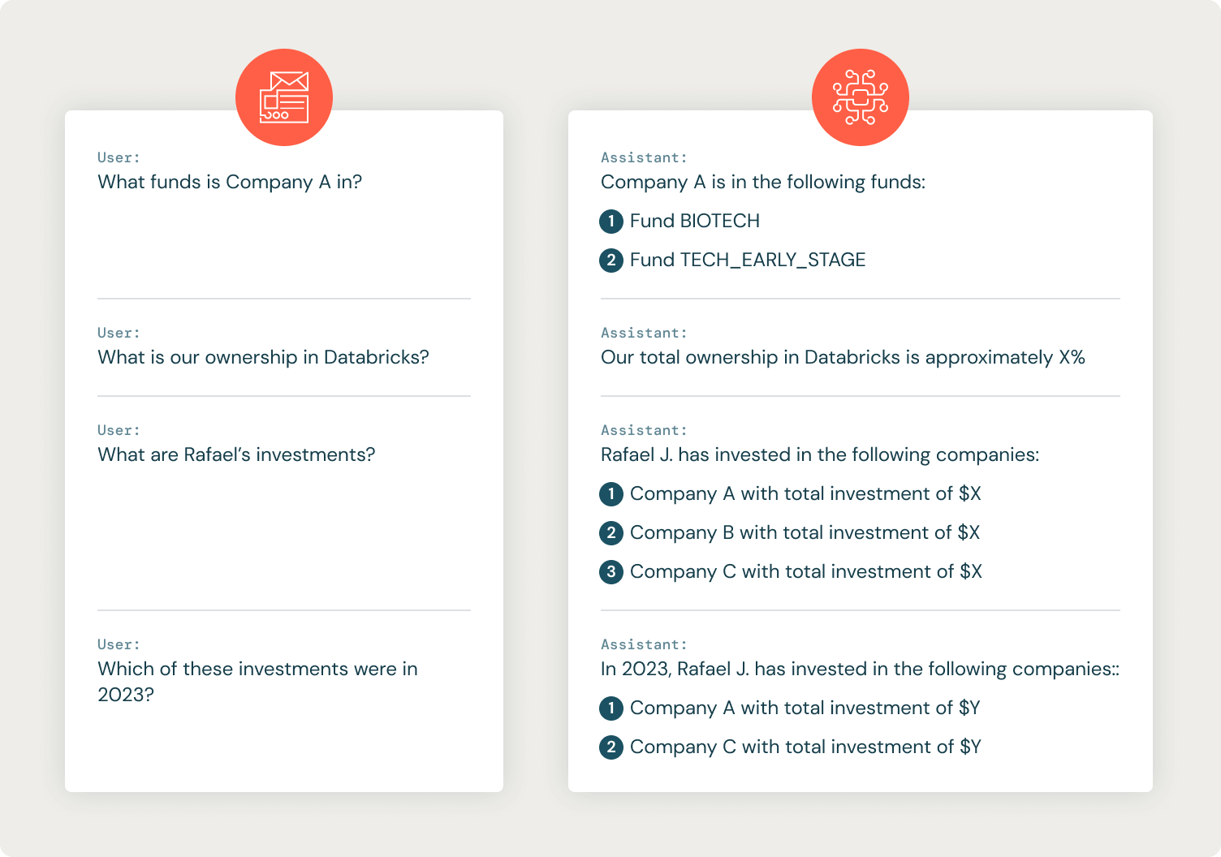Click 'Company A is in the following funds:' answer
The image size is (1221, 857).
pos(763,182)
